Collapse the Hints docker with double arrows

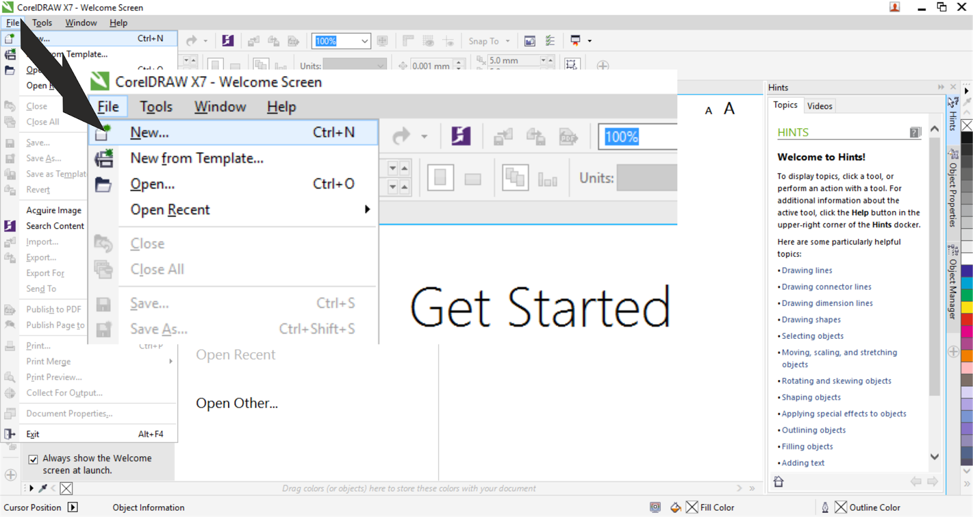coord(941,87)
